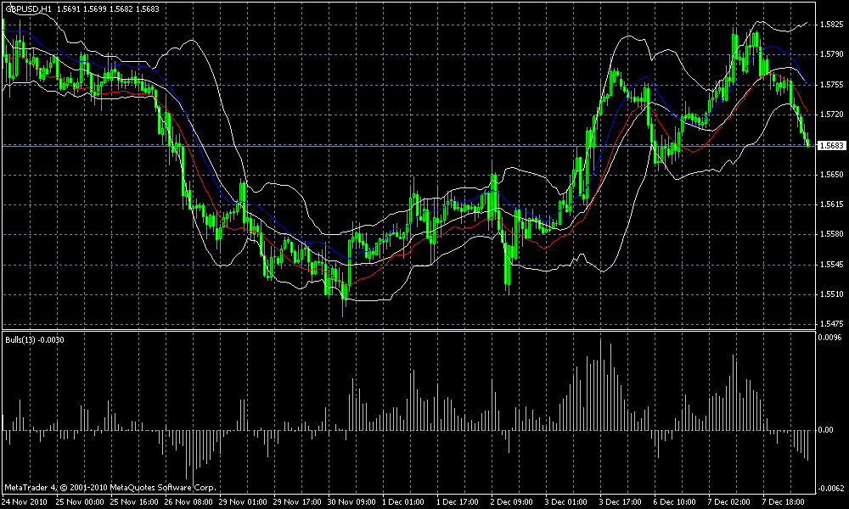Click the "29 Nov 01:00" time label
Screen dimensions: 849x509
[x=244, y=502]
